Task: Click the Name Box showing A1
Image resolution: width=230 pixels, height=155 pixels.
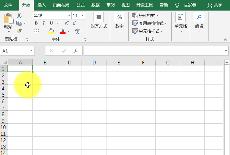Action: pos(15,51)
